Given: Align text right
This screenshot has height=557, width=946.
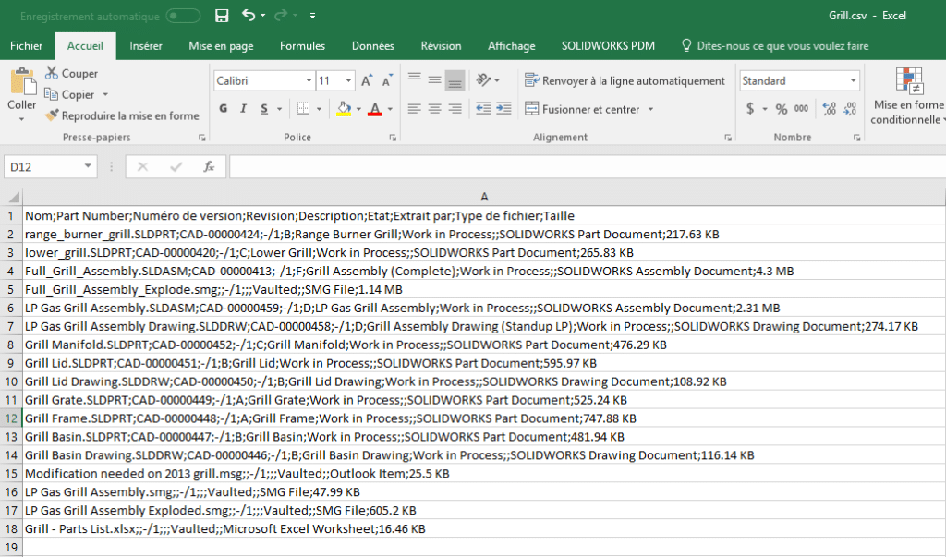Looking at the screenshot, I should pos(455,109).
